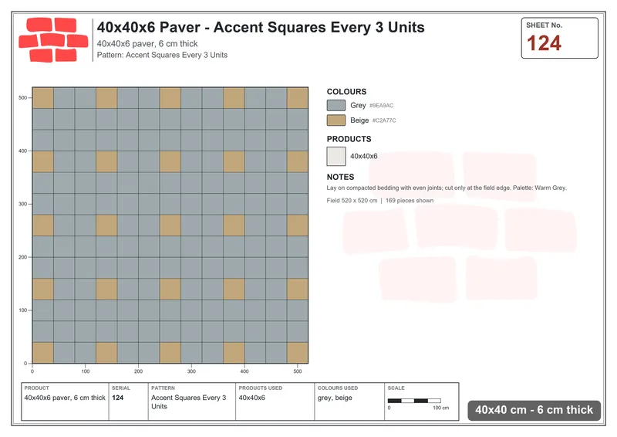Click the 'Beige' colour name label

tap(359, 120)
